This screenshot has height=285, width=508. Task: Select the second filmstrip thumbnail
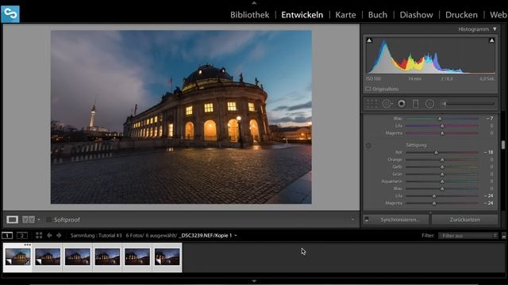[x=48, y=257]
